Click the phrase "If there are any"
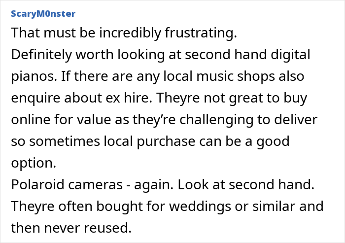The width and height of the screenshot is (345, 243). (117, 77)
